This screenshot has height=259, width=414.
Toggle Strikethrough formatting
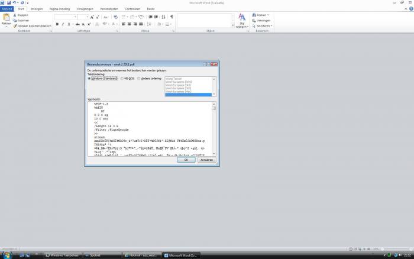point(77,24)
